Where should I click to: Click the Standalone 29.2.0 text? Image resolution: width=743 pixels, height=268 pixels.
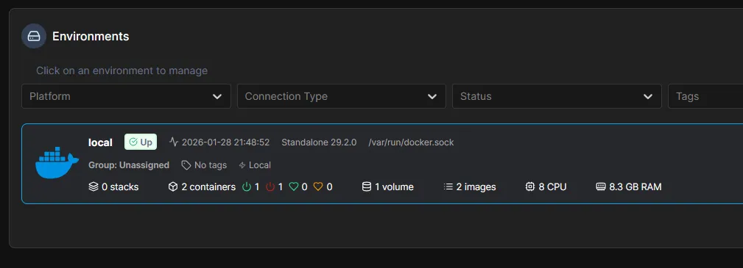pos(319,142)
